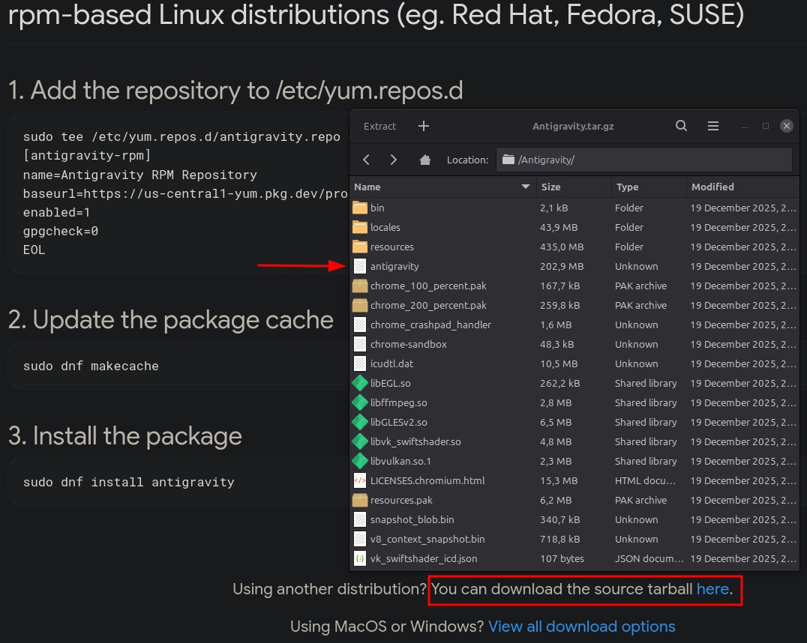Open 'View all download options' link
This screenshot has height=643, width=807.
coord(581,627)
